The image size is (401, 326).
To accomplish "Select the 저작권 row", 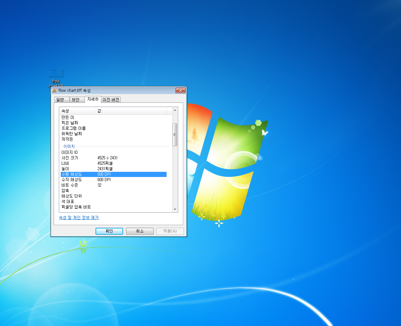I will click(114, 139).
